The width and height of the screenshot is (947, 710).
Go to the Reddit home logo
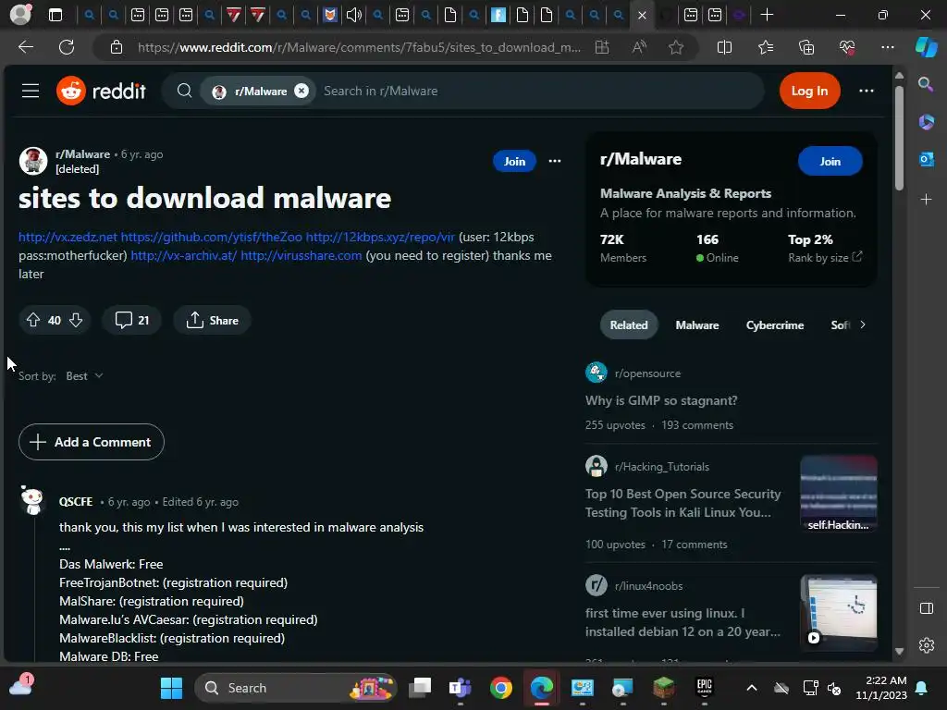click(x=101, y=92)
